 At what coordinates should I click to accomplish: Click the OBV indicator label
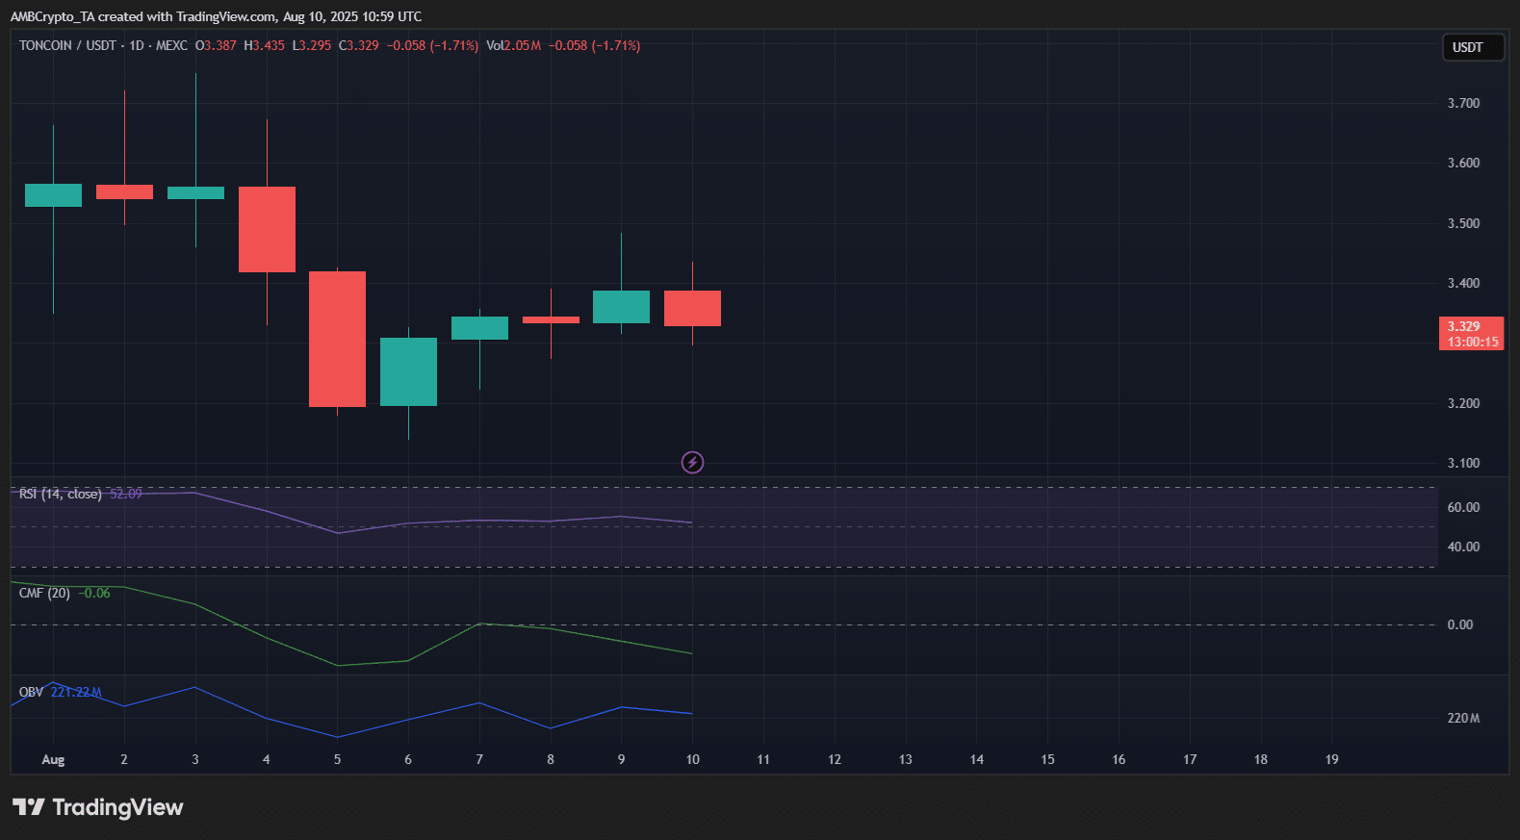click(31, 692)
